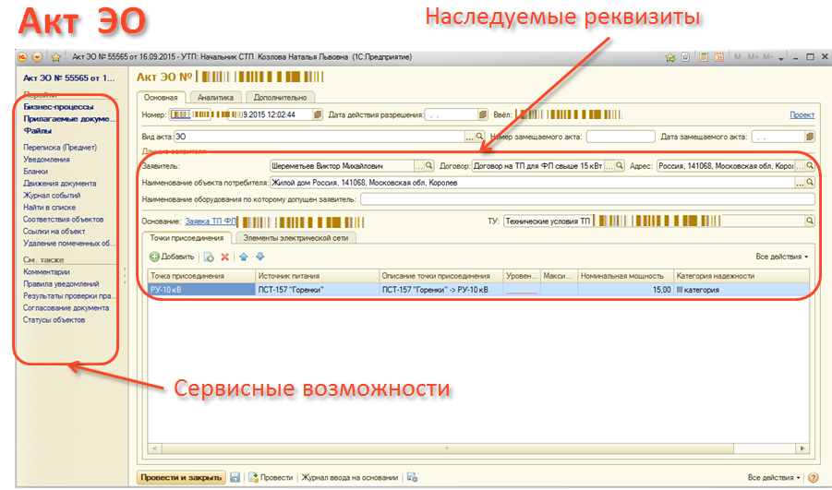Switch to the Аналитика tab
Viewport: 832px width, 490px height.
click(215, 97)
